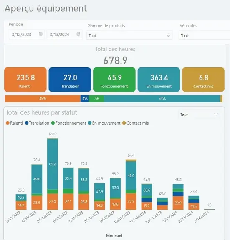This screenshot has width=230, height=240.
Task: Click the 85.2 teal segment in 5/31/2023 bar
Action: click(53, 164)
